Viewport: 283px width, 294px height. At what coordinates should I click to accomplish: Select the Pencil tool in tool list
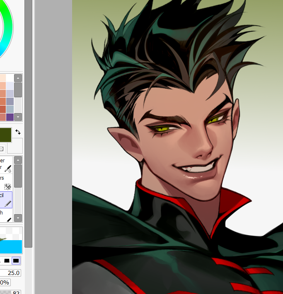coord(6,200)
